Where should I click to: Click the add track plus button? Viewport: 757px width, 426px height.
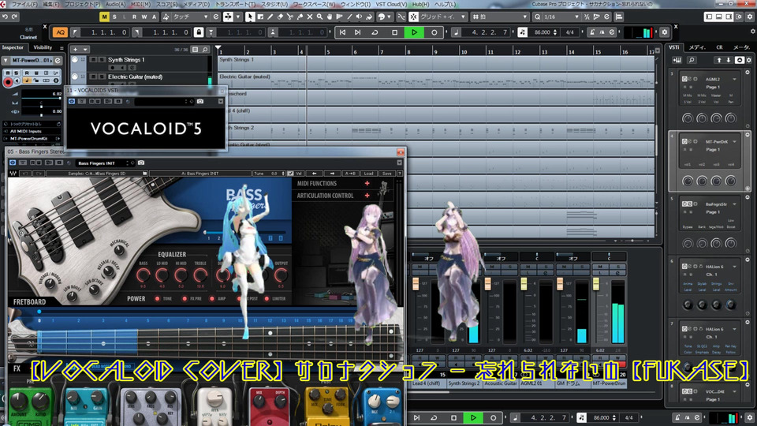pyautogui.click(x=76, y=49)
